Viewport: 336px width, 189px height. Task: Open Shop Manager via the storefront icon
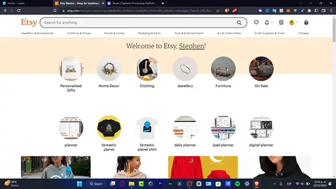[281, 22]
